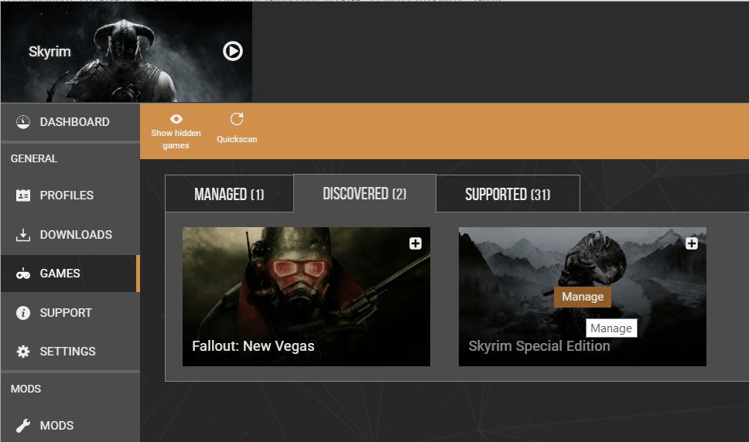Click the Fallout: New Vegas title text

click(x=253, y=345)
